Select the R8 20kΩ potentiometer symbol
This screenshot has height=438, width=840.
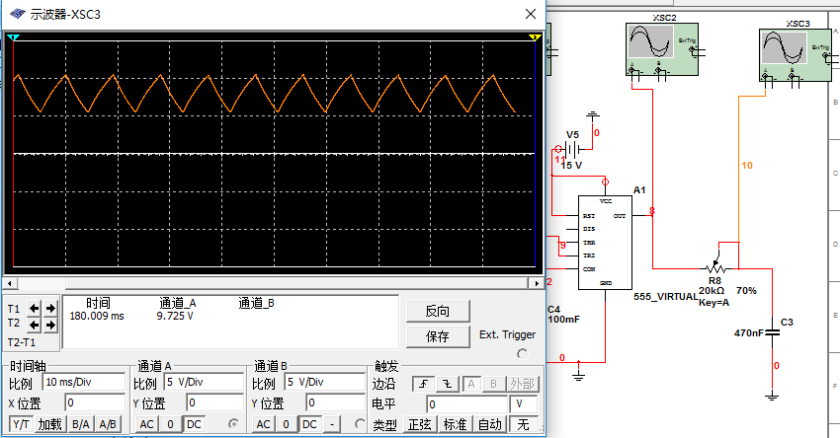tap(714, 266)
